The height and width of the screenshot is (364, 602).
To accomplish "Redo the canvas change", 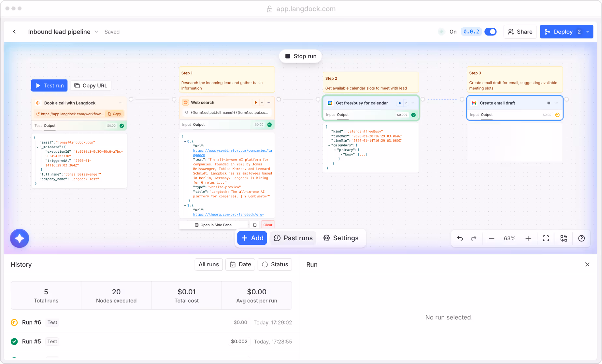I will [x=474, y=238].
